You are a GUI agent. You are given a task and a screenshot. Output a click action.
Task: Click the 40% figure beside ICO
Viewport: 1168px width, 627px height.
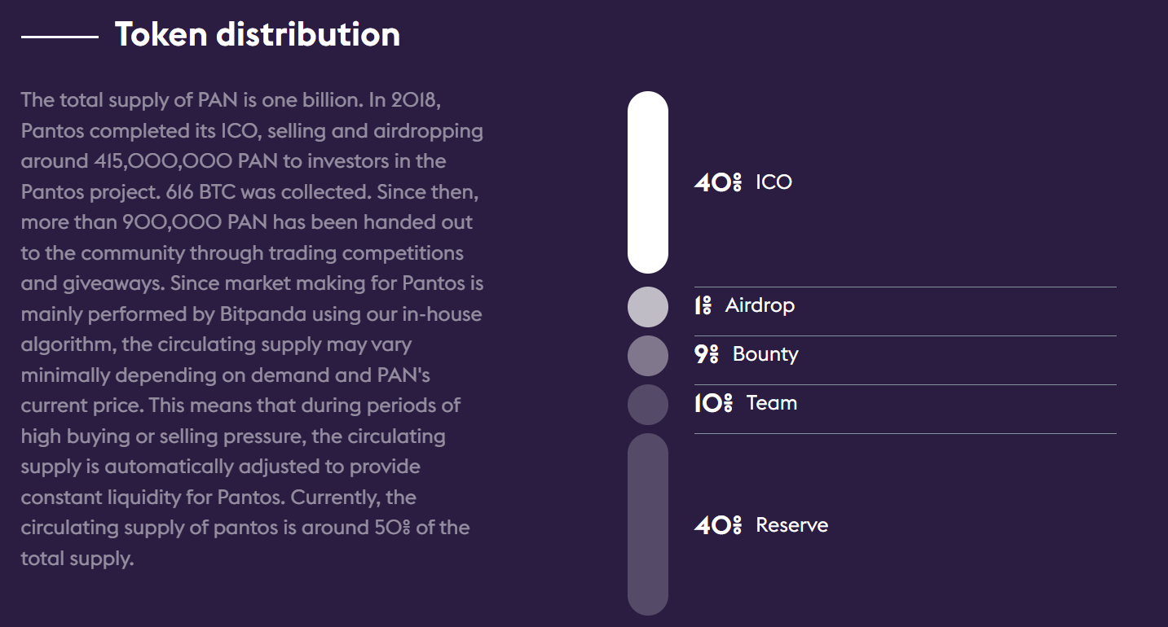pos(718,182)
